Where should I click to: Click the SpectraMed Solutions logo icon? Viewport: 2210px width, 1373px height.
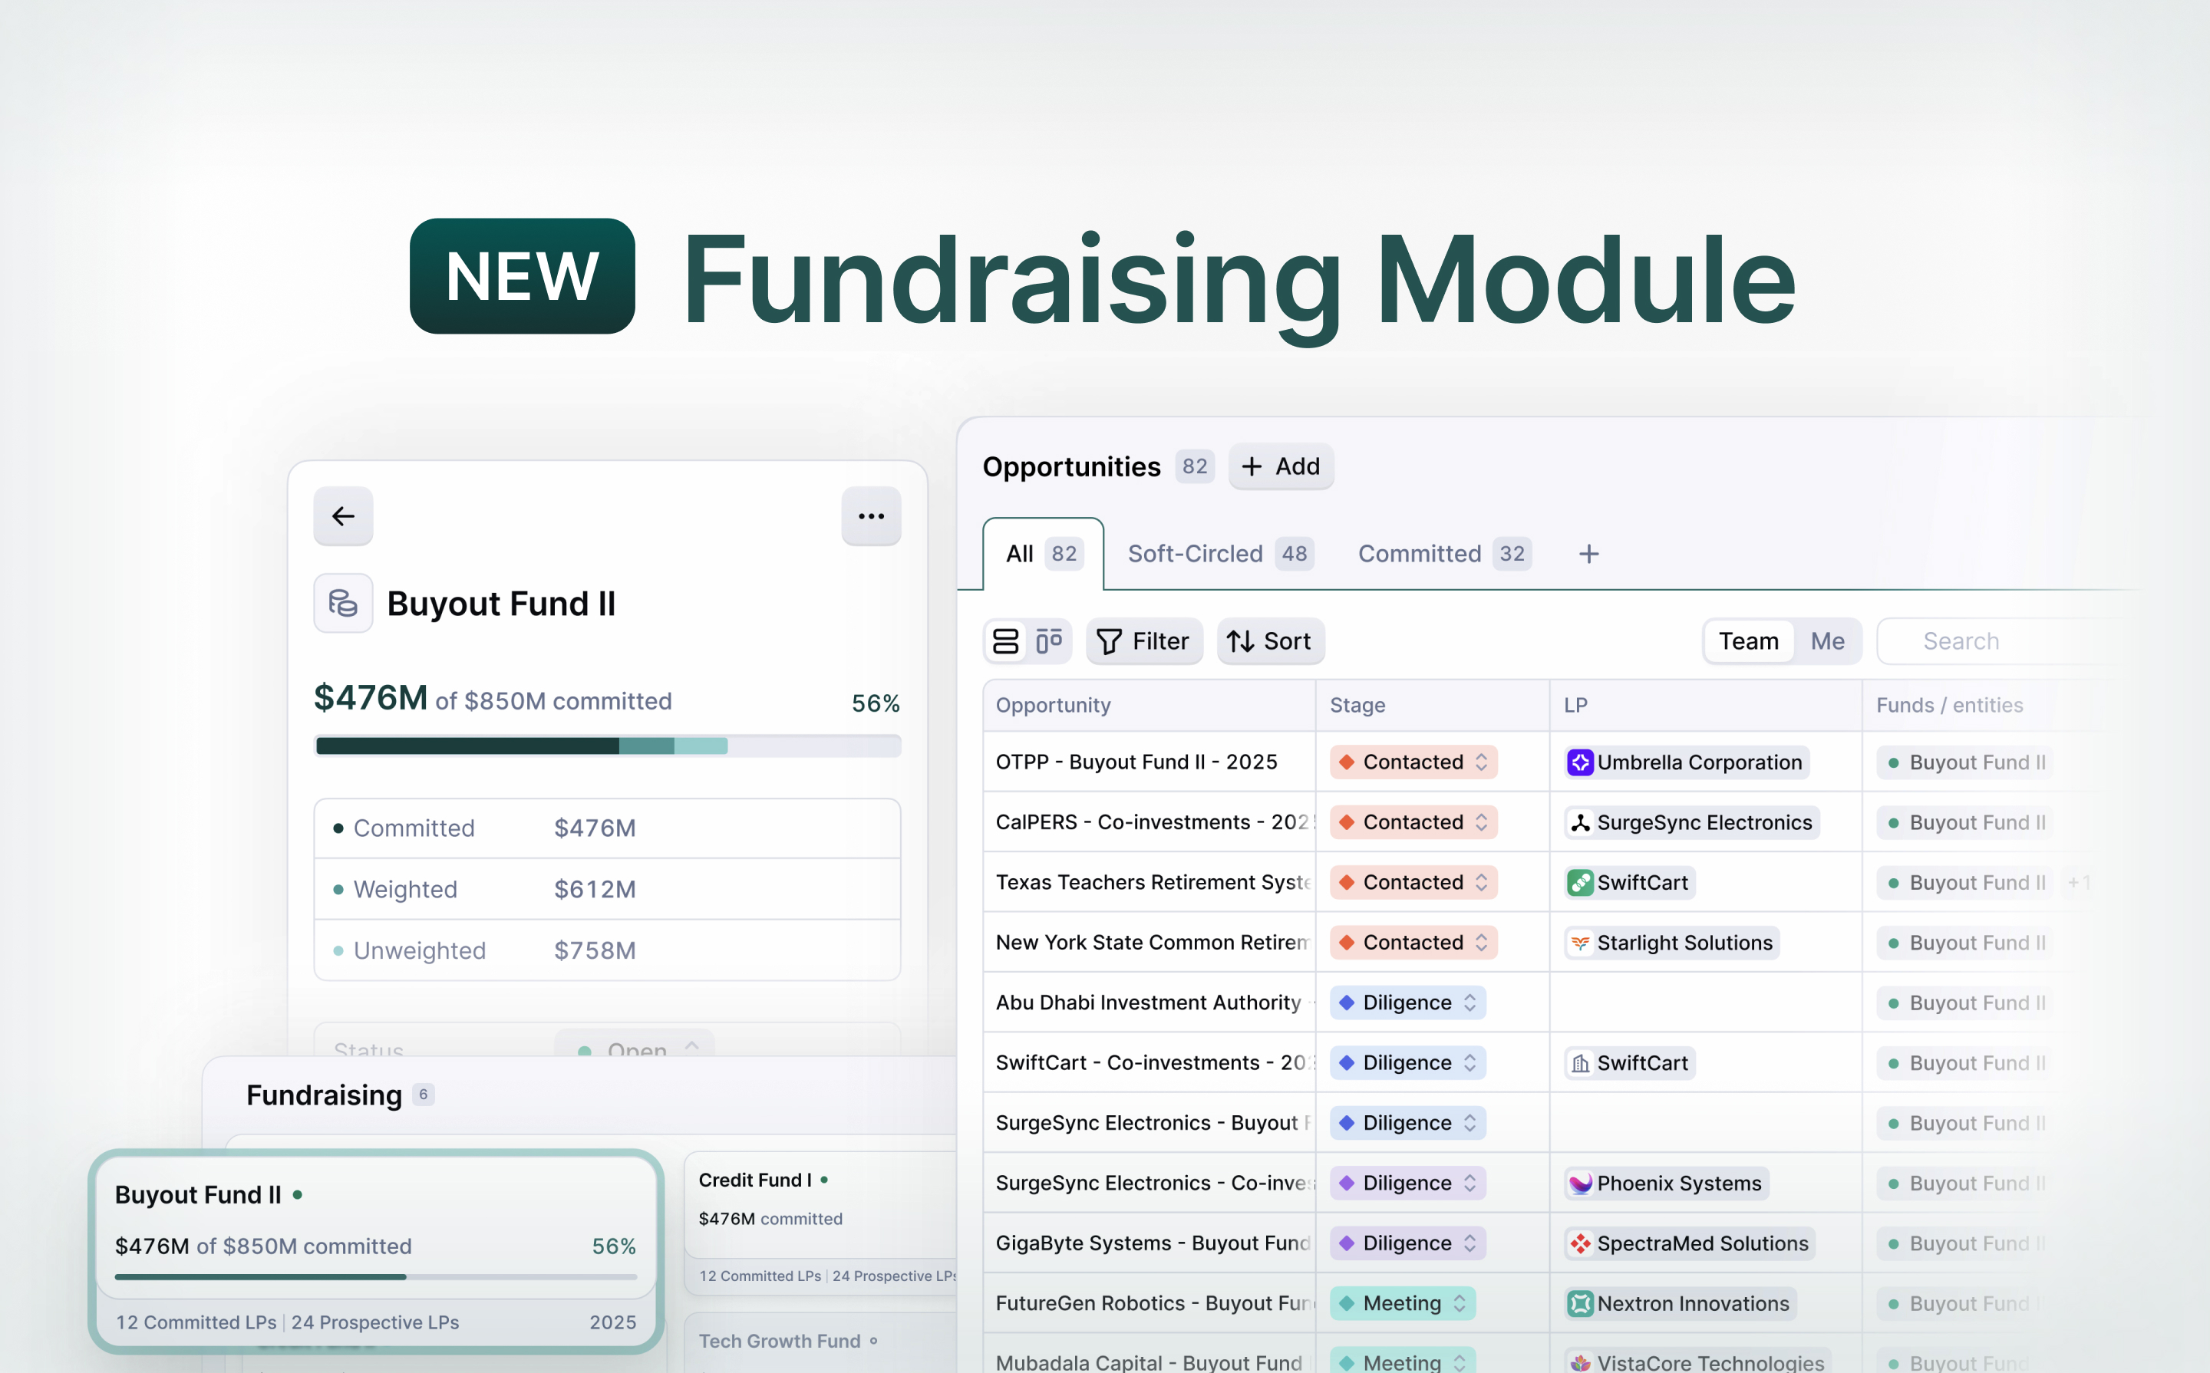coord(1581,1243)
